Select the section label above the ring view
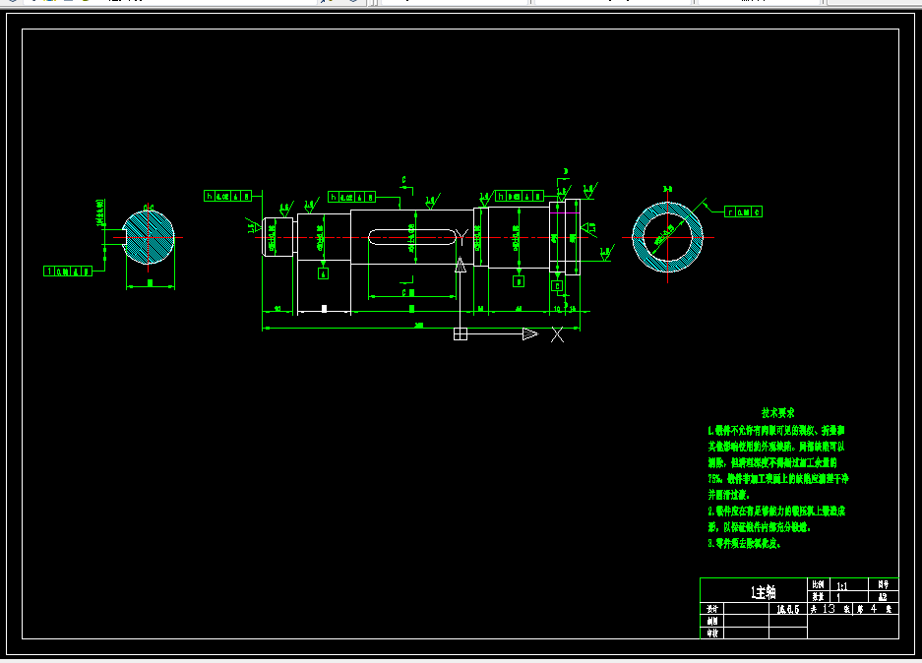Screen dimensions: 922x663 667,189
